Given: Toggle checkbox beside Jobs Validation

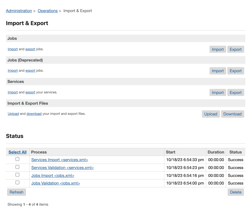Looking at the screenshot, I should [x=17, y=183].
